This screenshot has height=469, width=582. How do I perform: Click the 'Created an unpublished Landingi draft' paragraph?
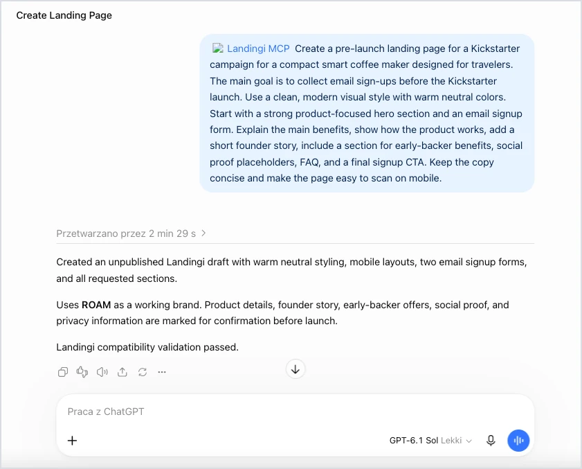pos(291,270)
